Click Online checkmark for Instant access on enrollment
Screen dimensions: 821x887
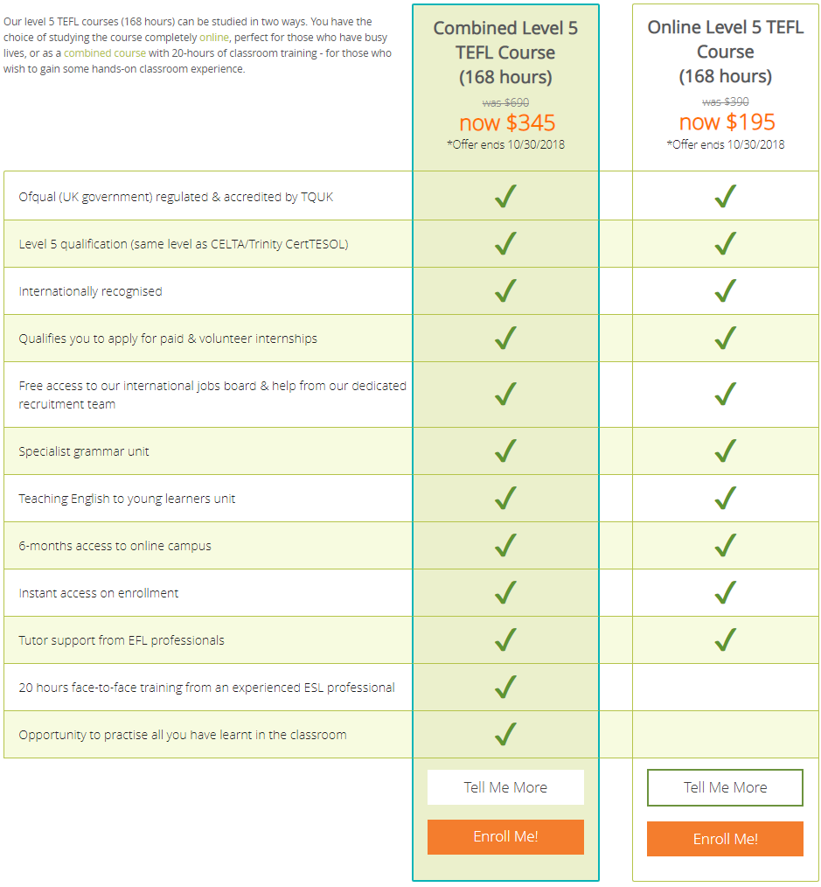tap(726, 592)
